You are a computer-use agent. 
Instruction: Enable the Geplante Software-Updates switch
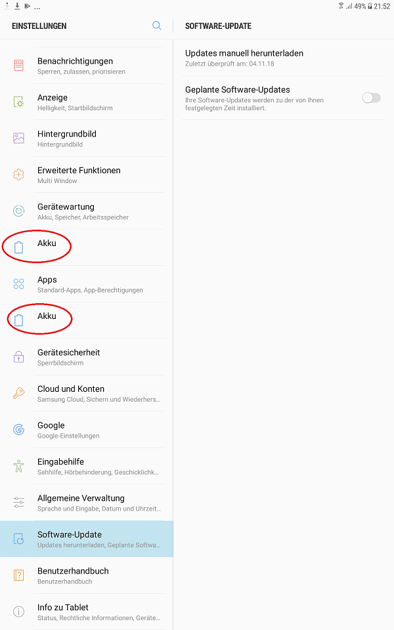click(x=370, y=98)
